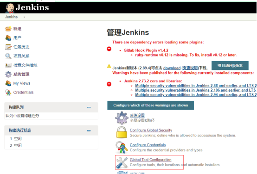This screenshot has height=174, width=257.
Task: Open the My Views sidebar link
Action: 22,83
